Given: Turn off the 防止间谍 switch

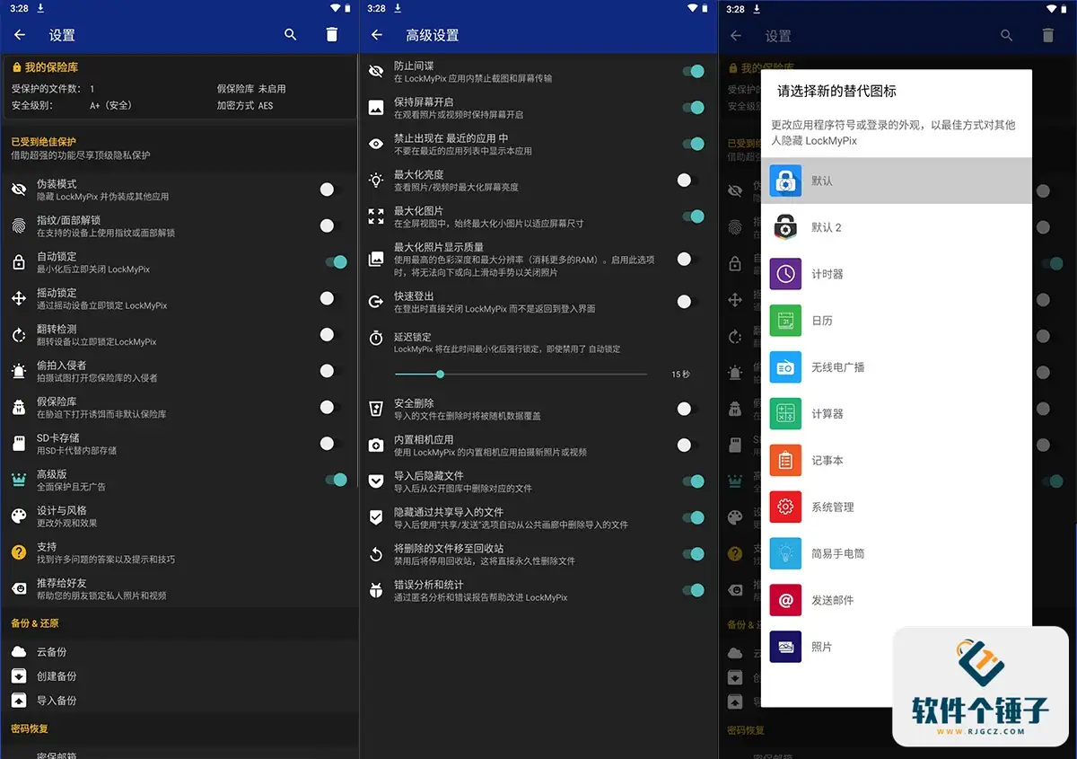Looking at the screenshot, I should (x=694, y=71).
